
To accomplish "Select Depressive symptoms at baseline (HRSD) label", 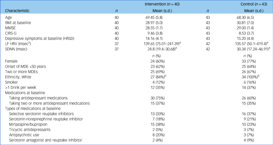I will pyautogui.click(x=40, y=39).
